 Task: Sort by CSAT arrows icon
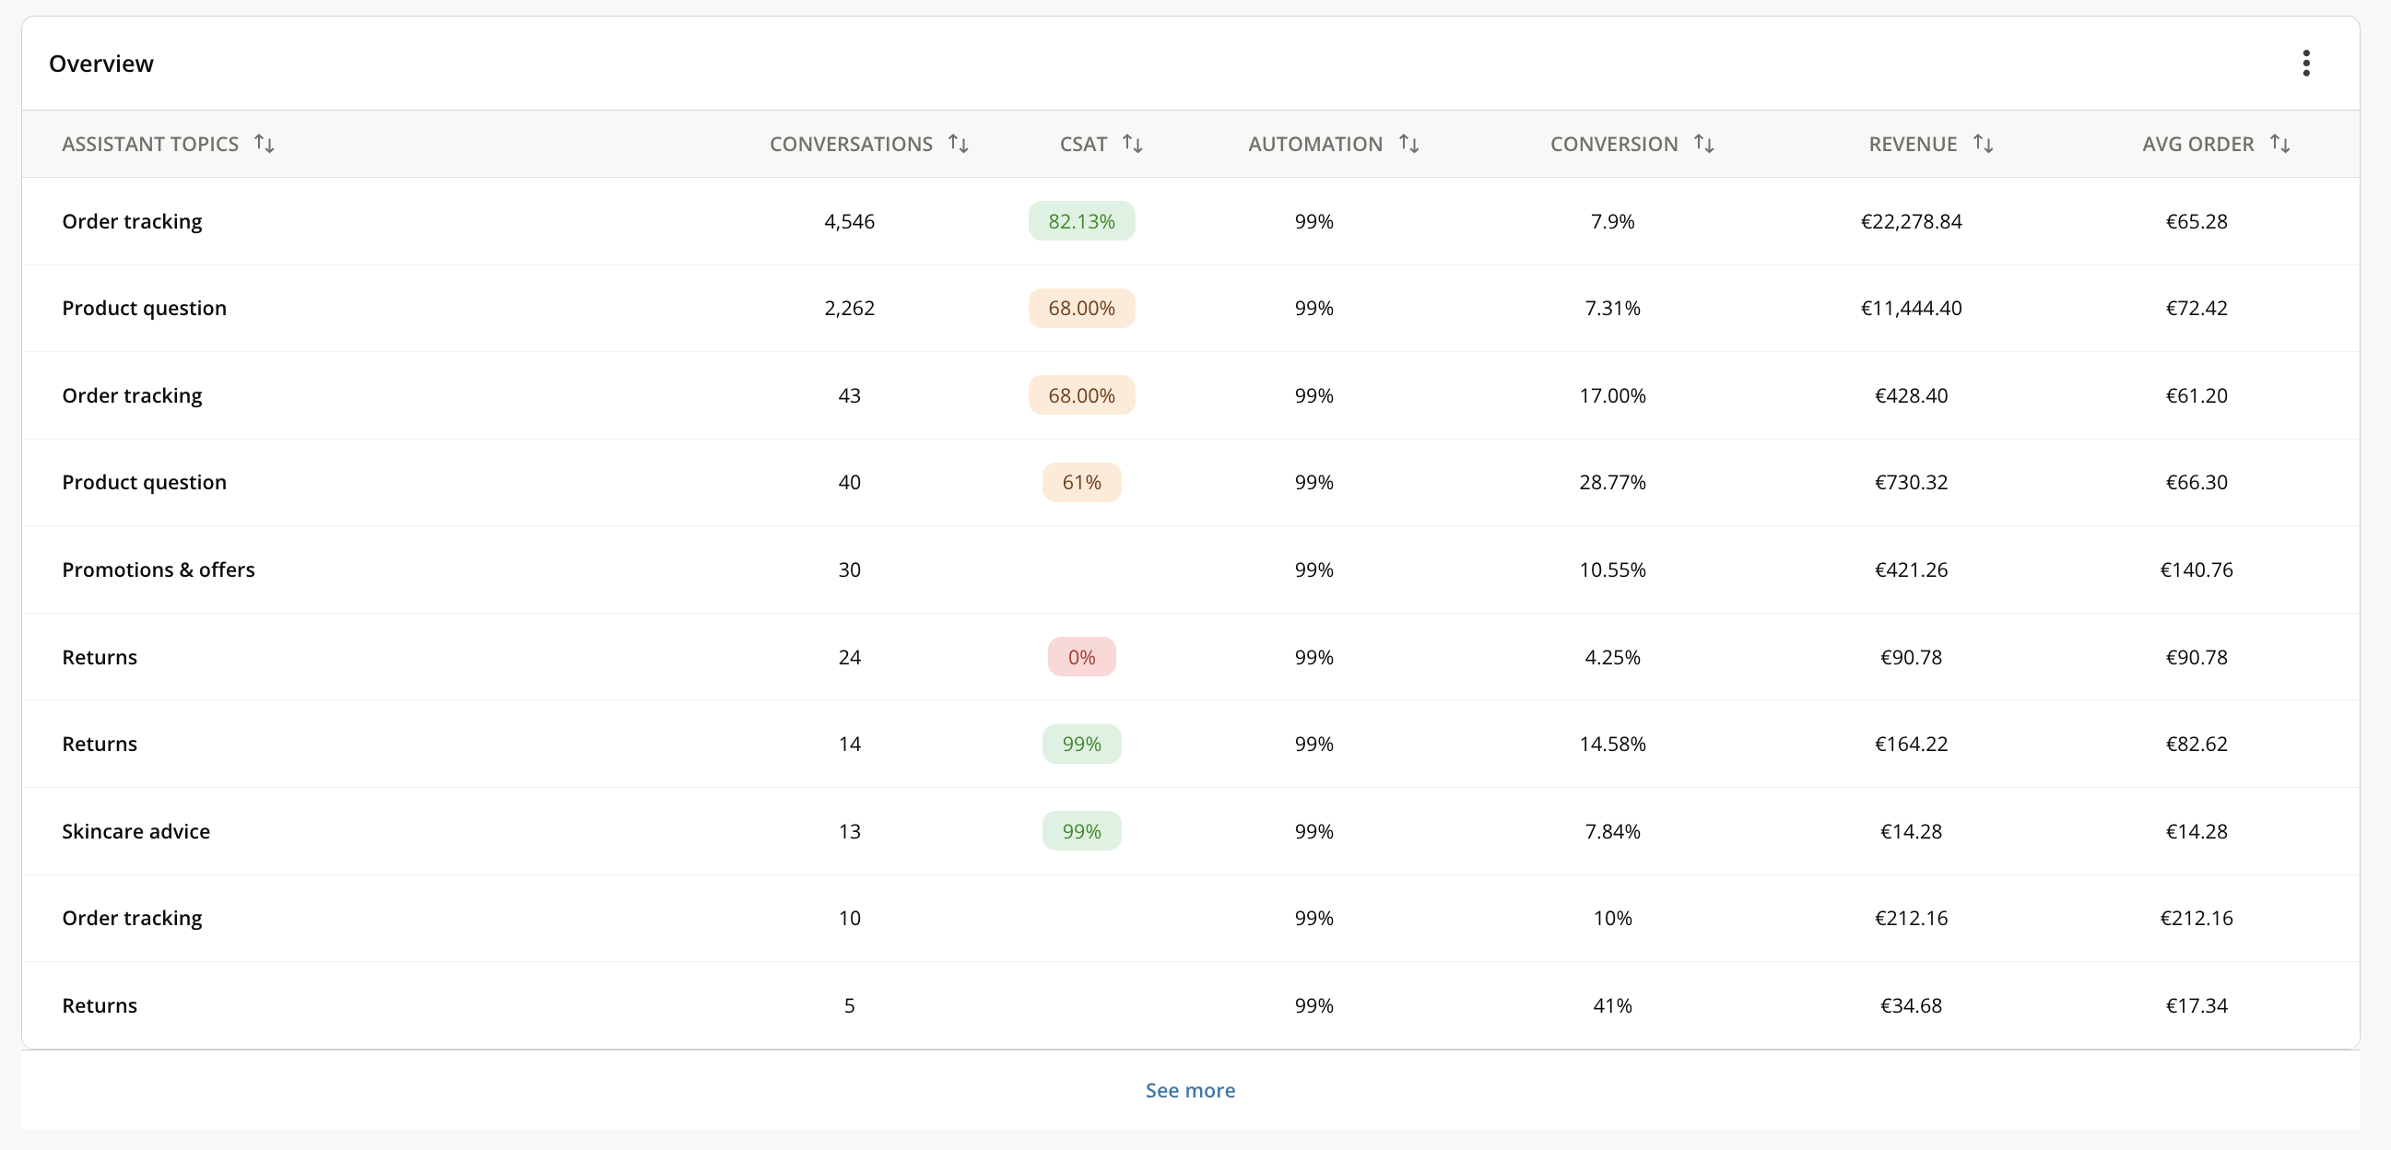(1133, 144)
